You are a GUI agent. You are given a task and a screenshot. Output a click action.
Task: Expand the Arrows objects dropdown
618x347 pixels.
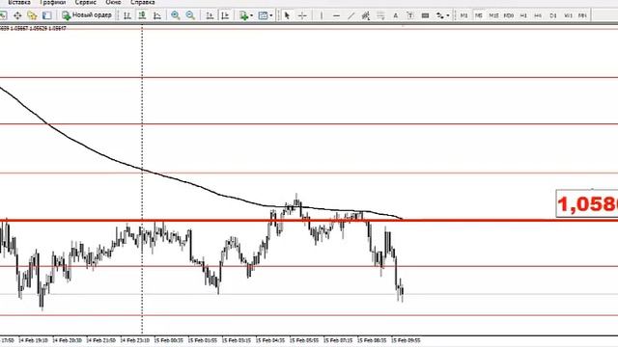pos(448,15)
